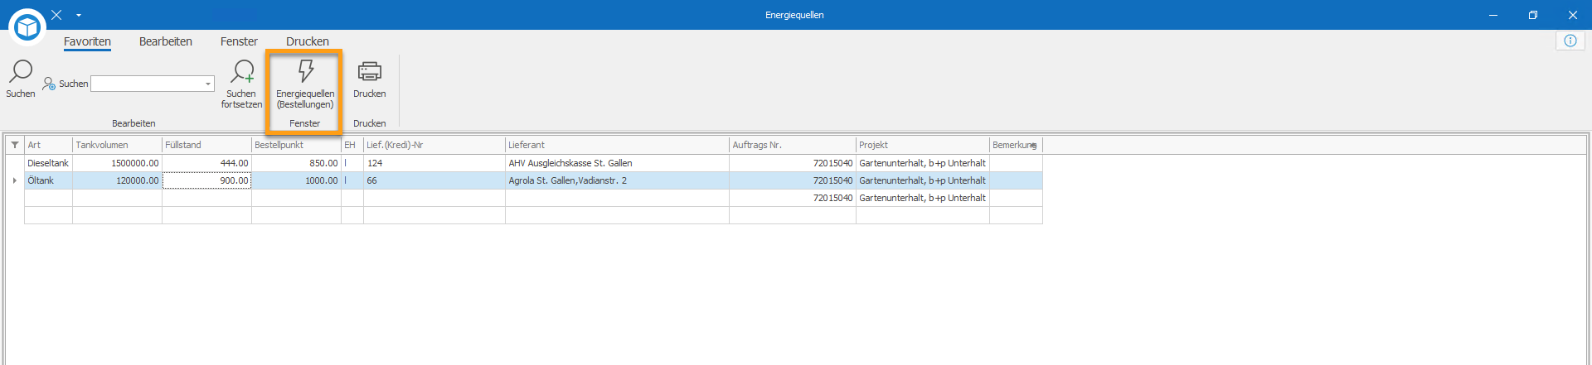Click the Suchen fortsetzen icon
The height and width of the screenshot is (365, 1592).
[x=242, y=72]
